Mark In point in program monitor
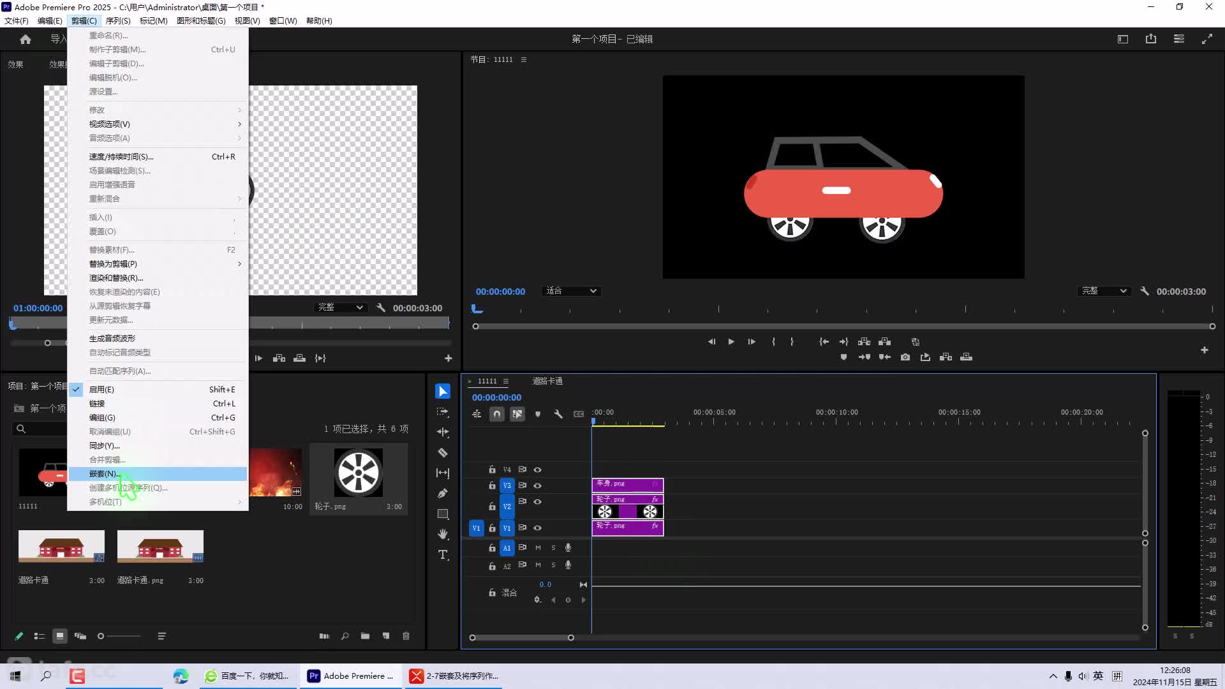Viewport: 1225px width, 689px height. pos(773,342)
